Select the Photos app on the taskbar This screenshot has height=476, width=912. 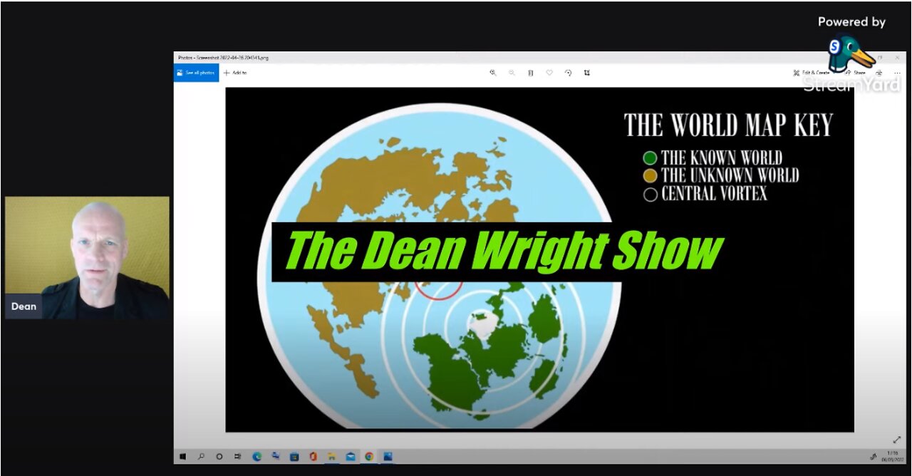(388, 457)
